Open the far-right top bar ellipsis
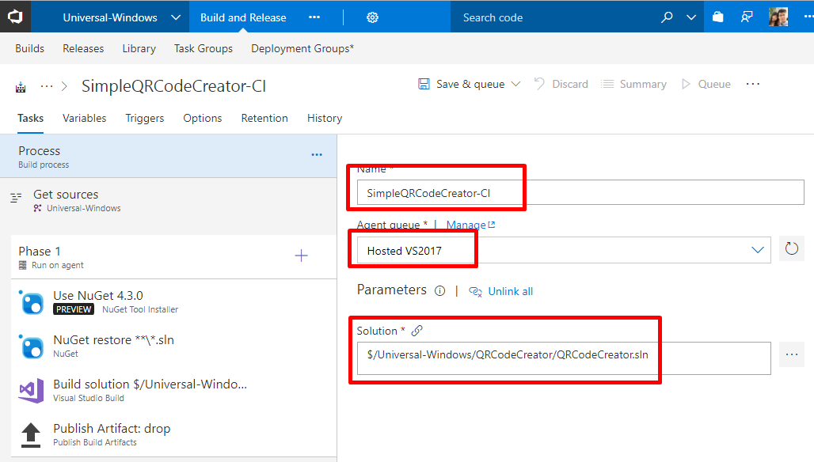The width and height of the screenshot is (814, 462). (x=808, y=17)
